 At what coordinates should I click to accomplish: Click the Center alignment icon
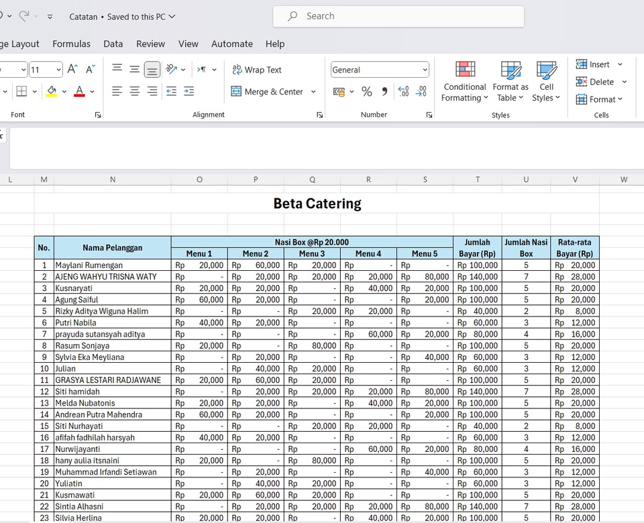coord(133,92)
